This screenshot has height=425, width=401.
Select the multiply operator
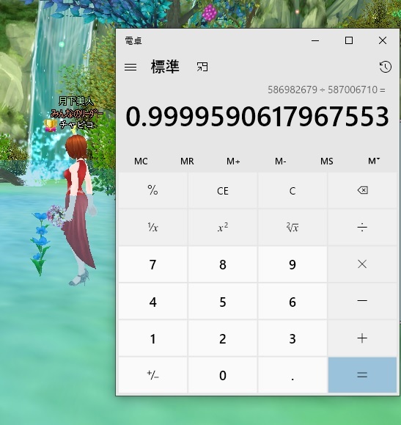362,264
